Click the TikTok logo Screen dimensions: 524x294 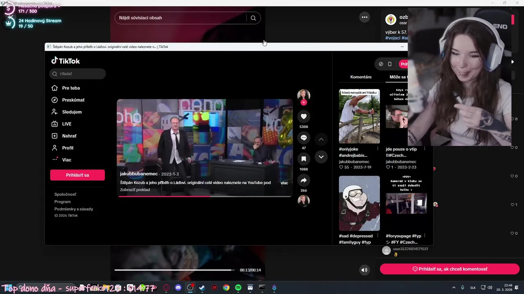point(65,61)
